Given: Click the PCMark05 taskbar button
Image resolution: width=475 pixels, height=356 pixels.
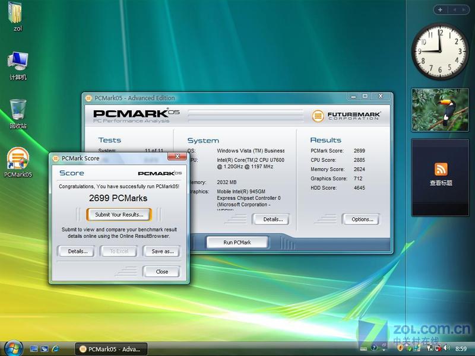Looking at the screenshot, I should [111, 349].
